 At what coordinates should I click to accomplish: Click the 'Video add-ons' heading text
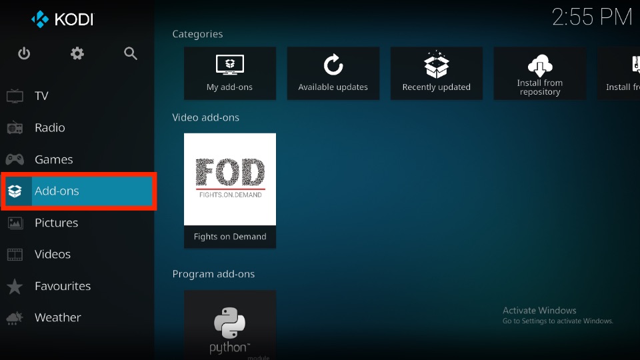(x=206, y=117)
